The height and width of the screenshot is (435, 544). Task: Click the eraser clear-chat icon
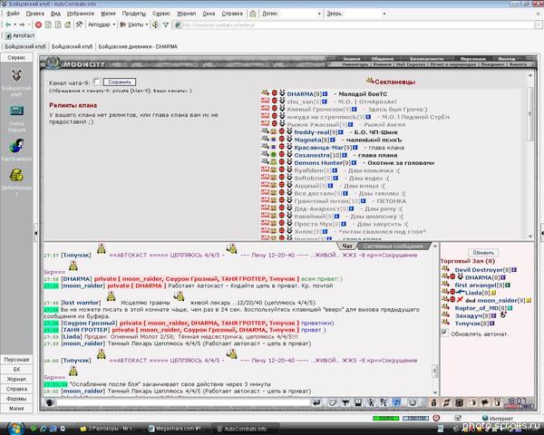pos(333,402)
